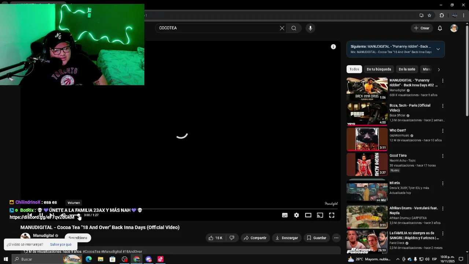Click Saber por qué link
This screenshot has width=469, height=264.
pos(61,245)
